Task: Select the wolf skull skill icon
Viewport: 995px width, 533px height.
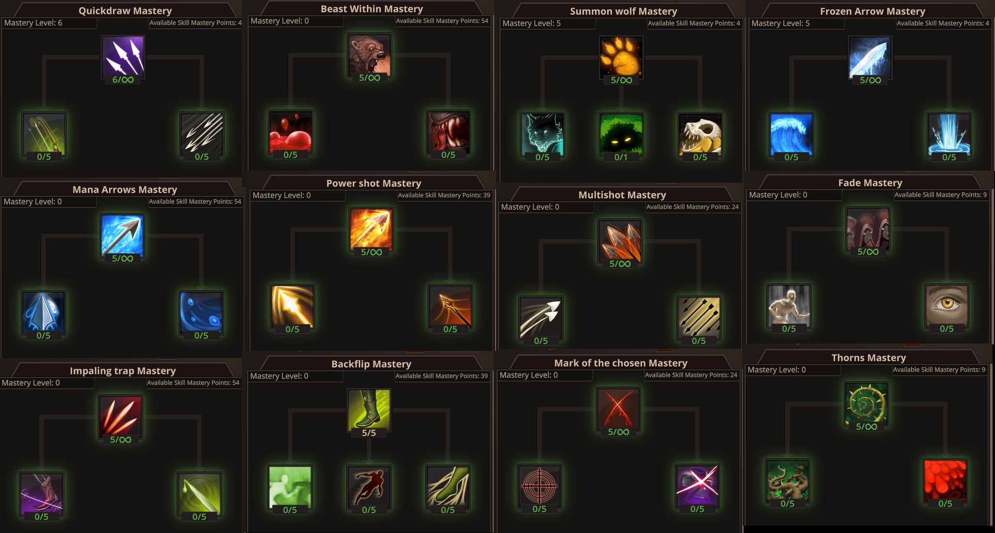Action: (x=700, y=134)
